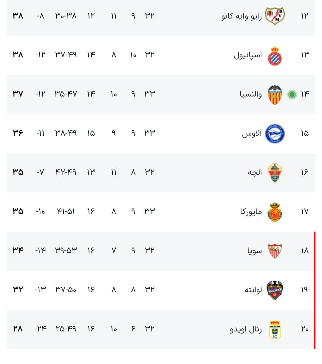Screen dimensions: 322x364
Task: Click the Deportivo Alavés round blue logo
Action: tap(275, 133)
